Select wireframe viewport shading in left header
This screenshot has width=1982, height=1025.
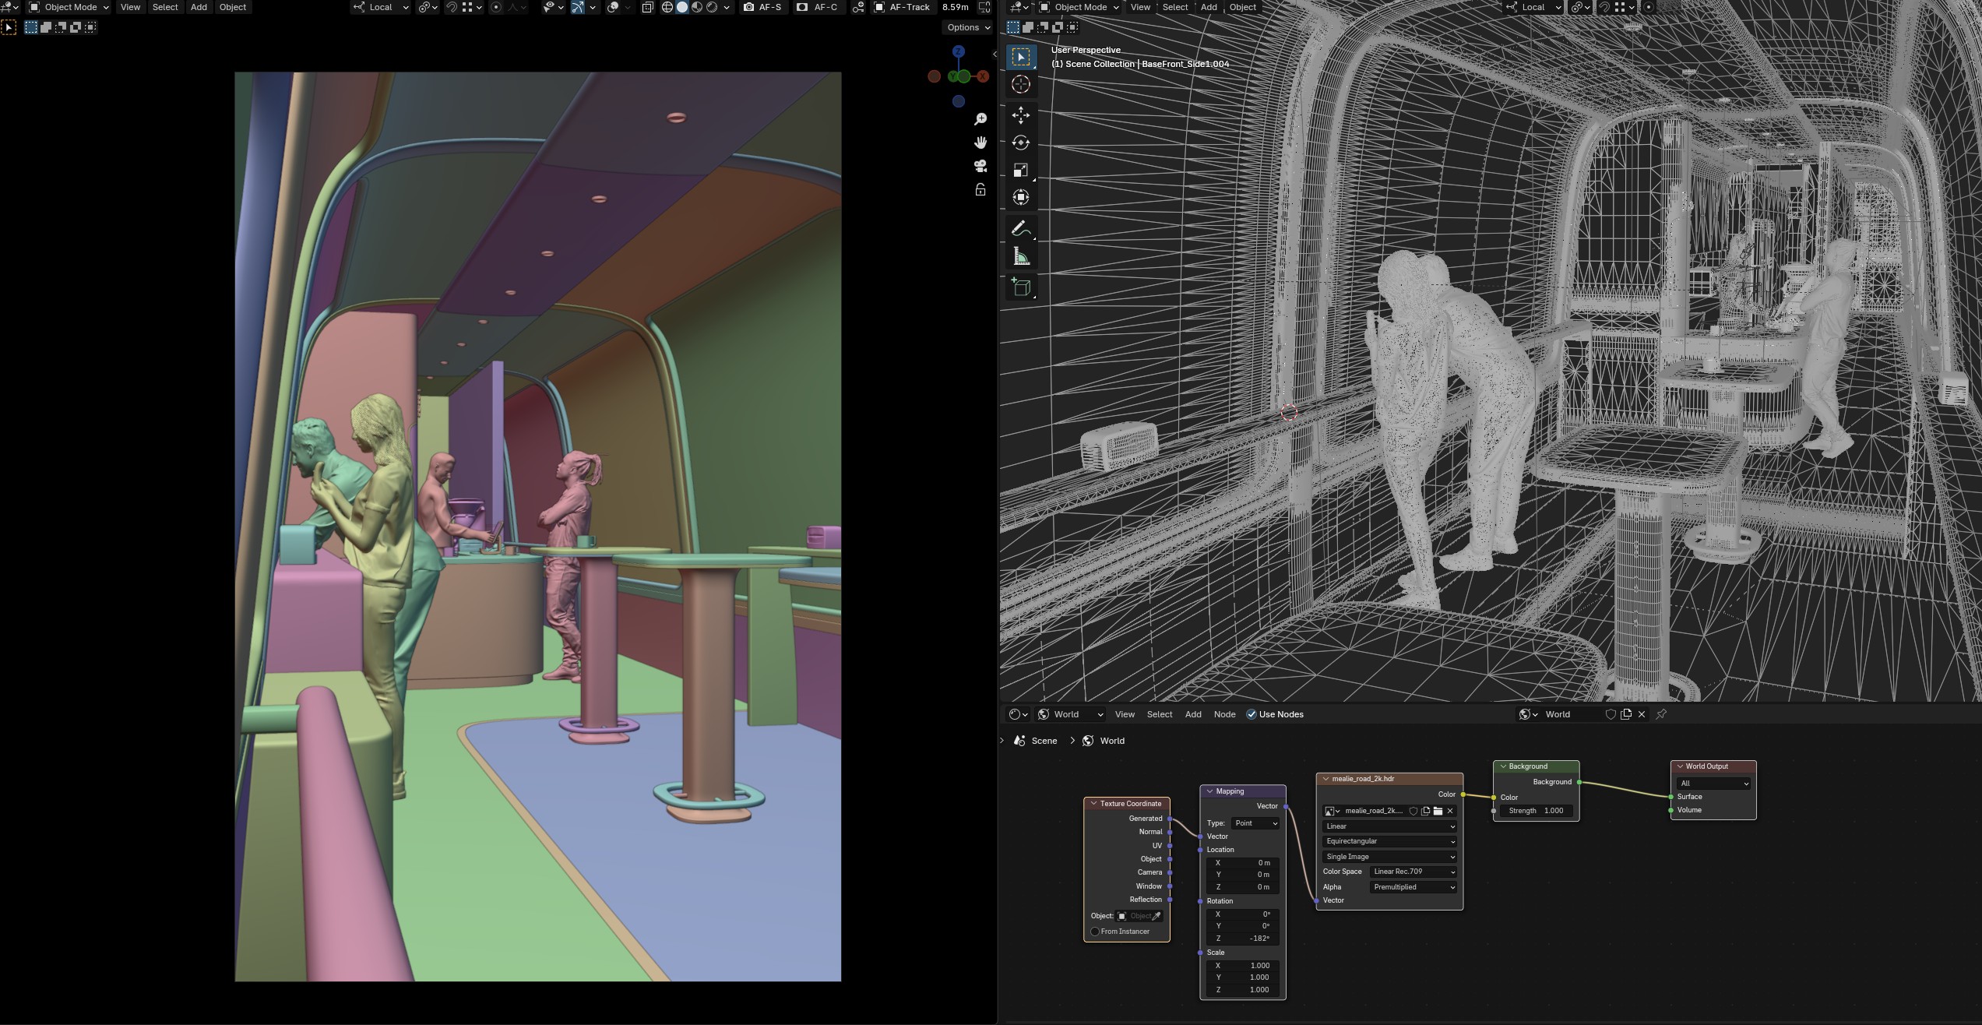[667, 7]
